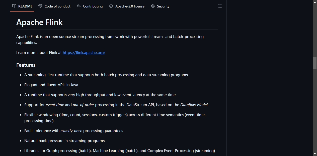Click the scale icon beside Security
Image resolution: width=317 pixels, height=156 pixels.
click(153, 6)
